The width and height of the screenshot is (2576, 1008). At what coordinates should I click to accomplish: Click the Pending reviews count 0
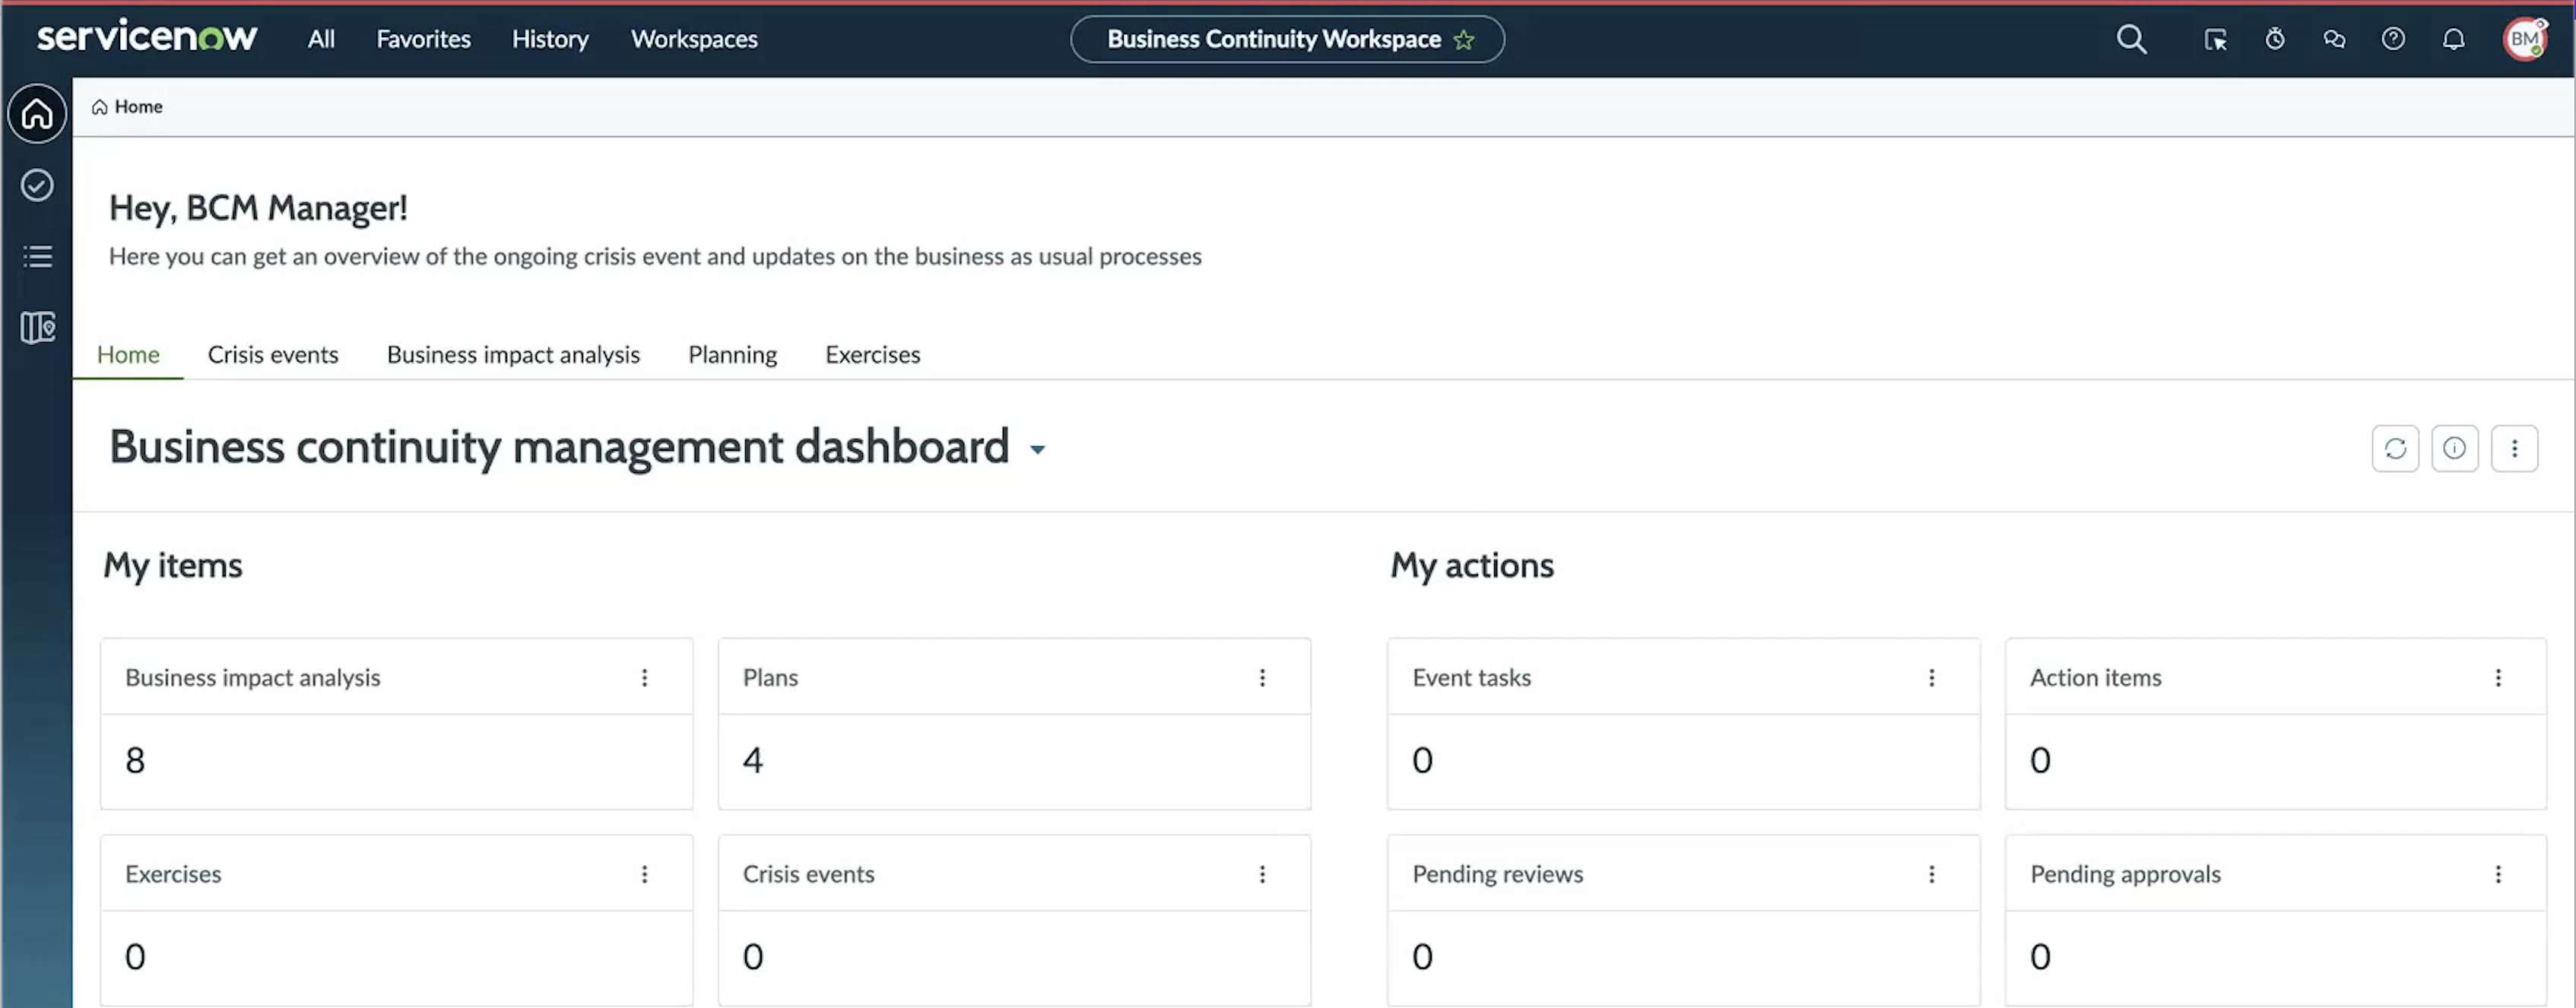click(x=1422, y=956)
